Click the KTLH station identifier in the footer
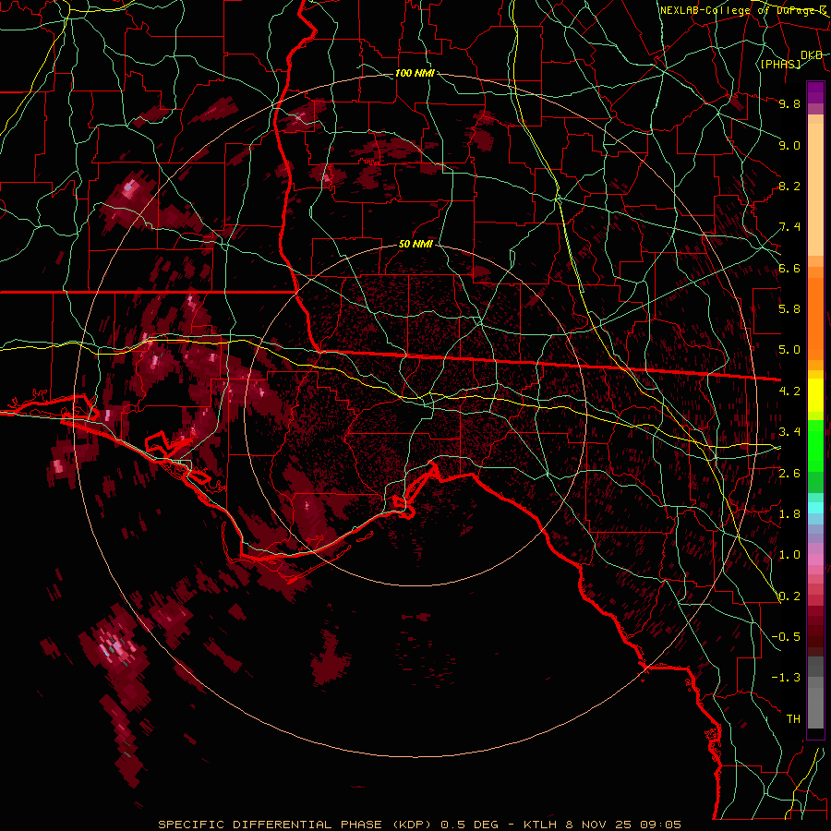 coord(542,825)
